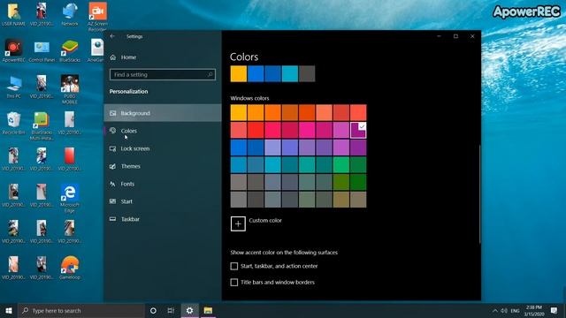Image resolution: width=566 pixels, height=318 pixels.
Task: Enable Title bars and window borders checkbox
Action: click(233, 283)
